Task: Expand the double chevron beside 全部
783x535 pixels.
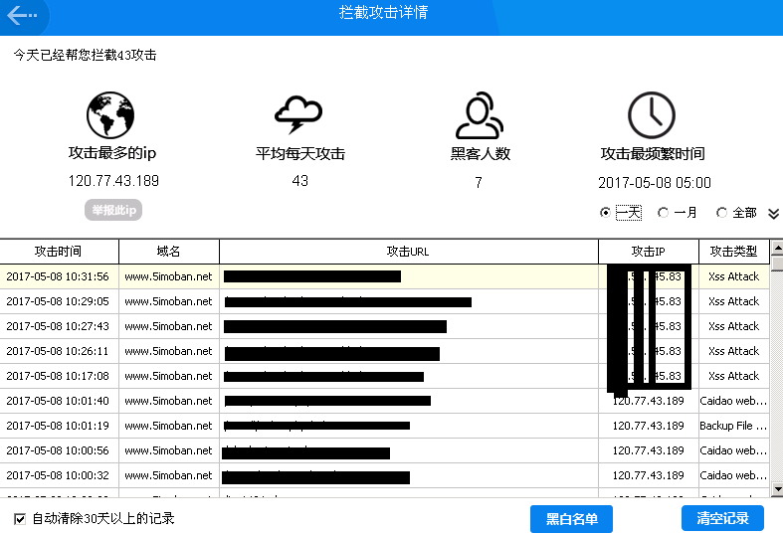Action: click(773, 214)
